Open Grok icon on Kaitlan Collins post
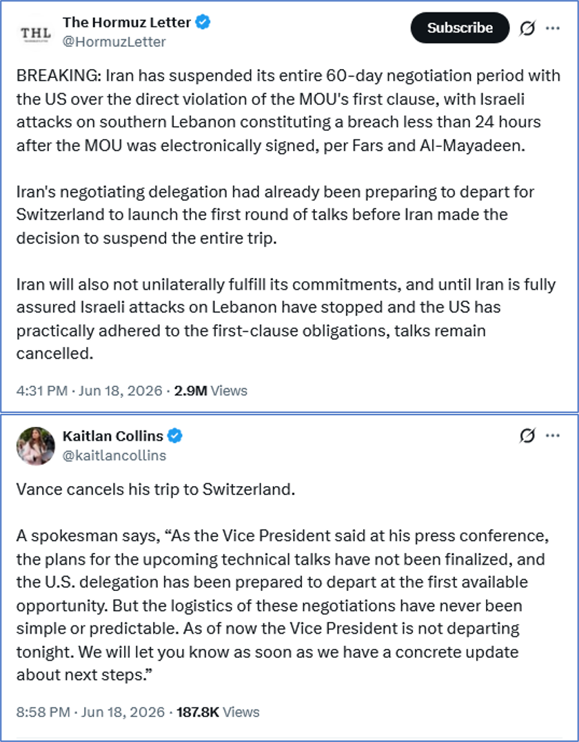Viewport: 579px width, 742px height. 527,435
